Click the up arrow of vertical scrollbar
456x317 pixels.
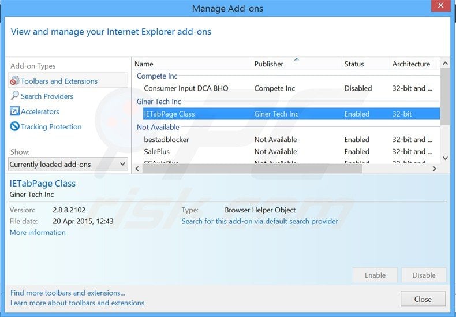[445, 63]
